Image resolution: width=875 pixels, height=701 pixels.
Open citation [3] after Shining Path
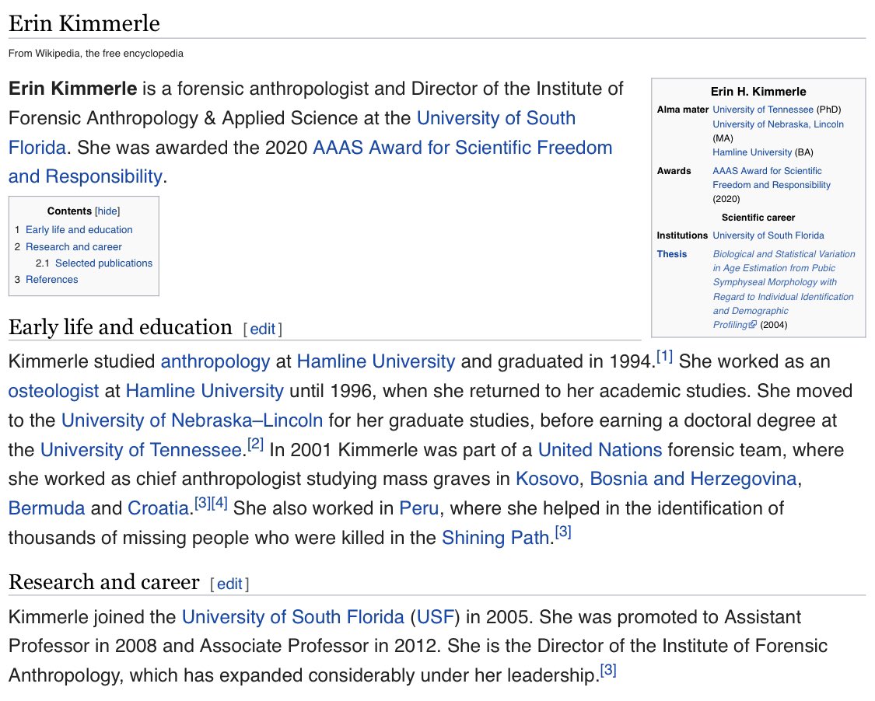[x=563, y=532]
